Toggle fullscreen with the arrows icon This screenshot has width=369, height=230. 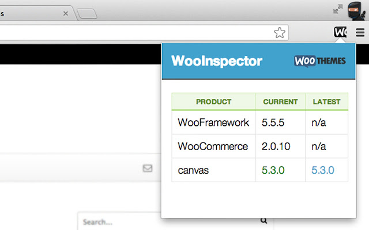pyautogui.click(x=338, y=9)
